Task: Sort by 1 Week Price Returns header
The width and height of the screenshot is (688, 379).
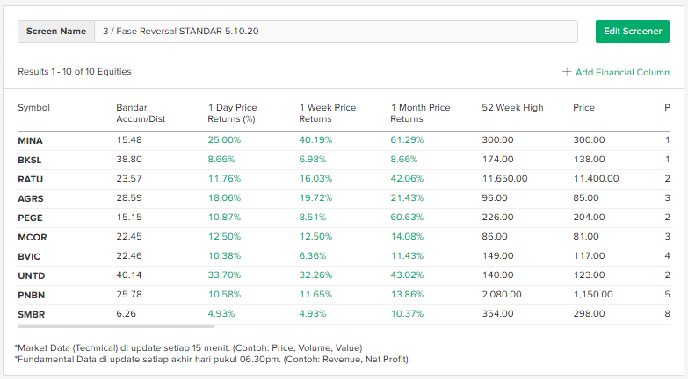Action: point(327,113)
